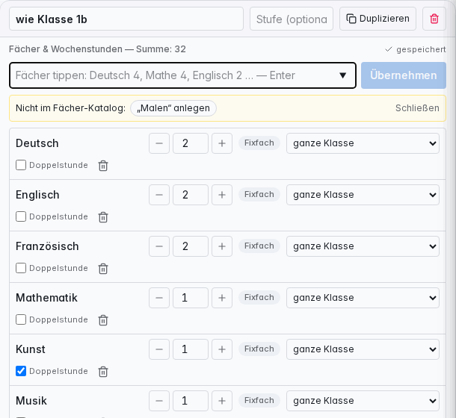Open the ganze Klasse dropdown for Deutsch
The image size is (456, 418).
[x=363, y=143]
